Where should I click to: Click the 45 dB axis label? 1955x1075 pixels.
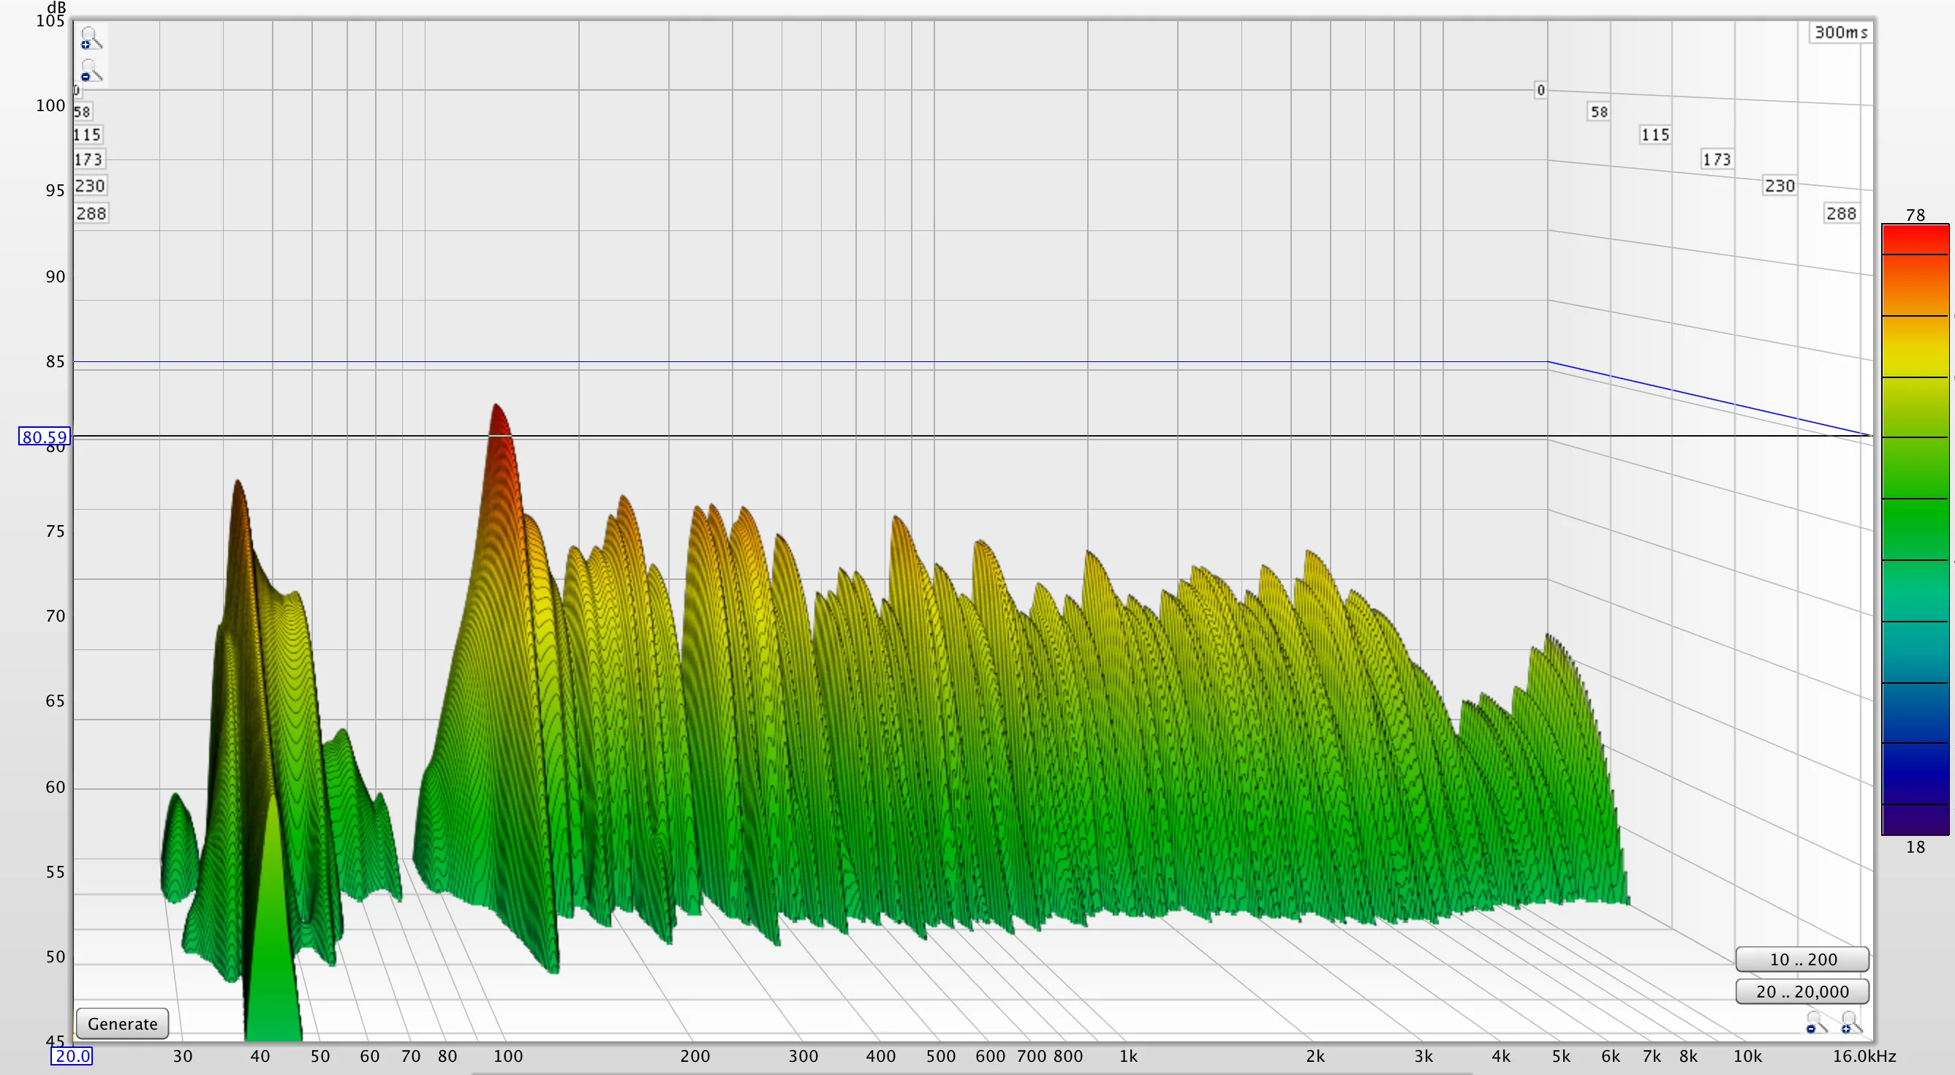(x=55, y=1041)
